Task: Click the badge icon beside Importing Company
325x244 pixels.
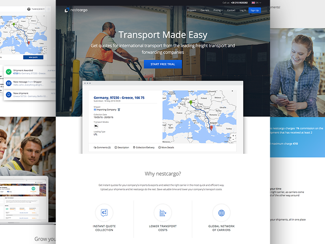Action: pos(119,109)
